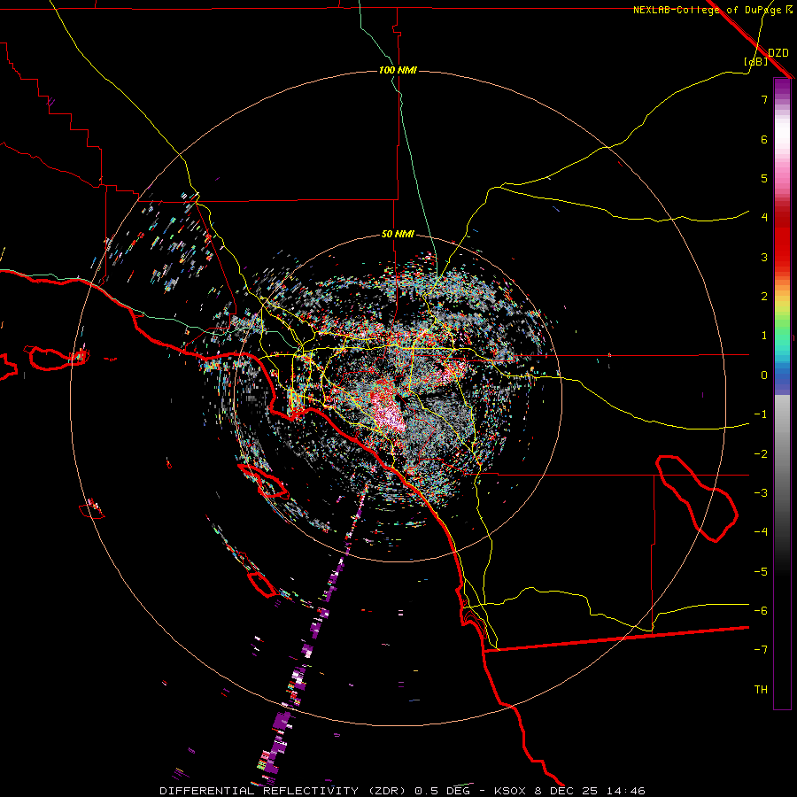
Task: Click the 0.5 DEG elevation text
Action: 445,791
